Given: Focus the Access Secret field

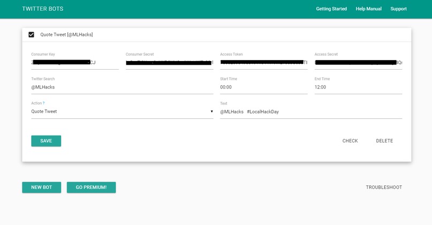Looking at the screenshot, I should tap(358, 63).
